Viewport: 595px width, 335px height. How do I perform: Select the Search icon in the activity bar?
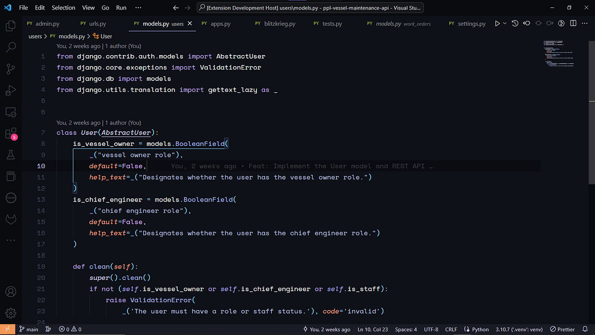[11, 47]
